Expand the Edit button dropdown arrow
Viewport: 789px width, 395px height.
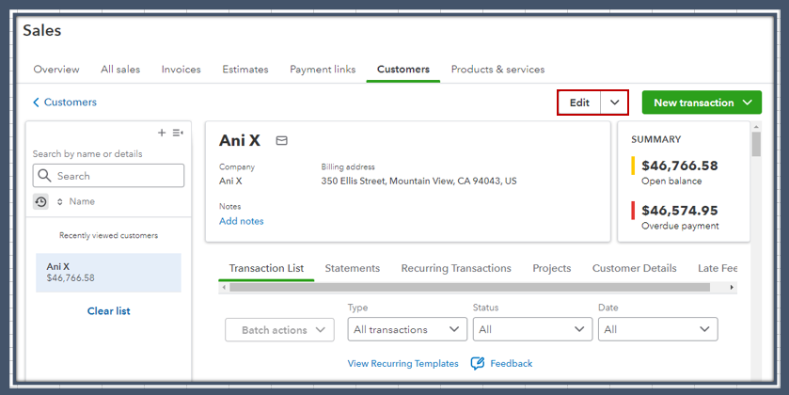coord(614,103)
